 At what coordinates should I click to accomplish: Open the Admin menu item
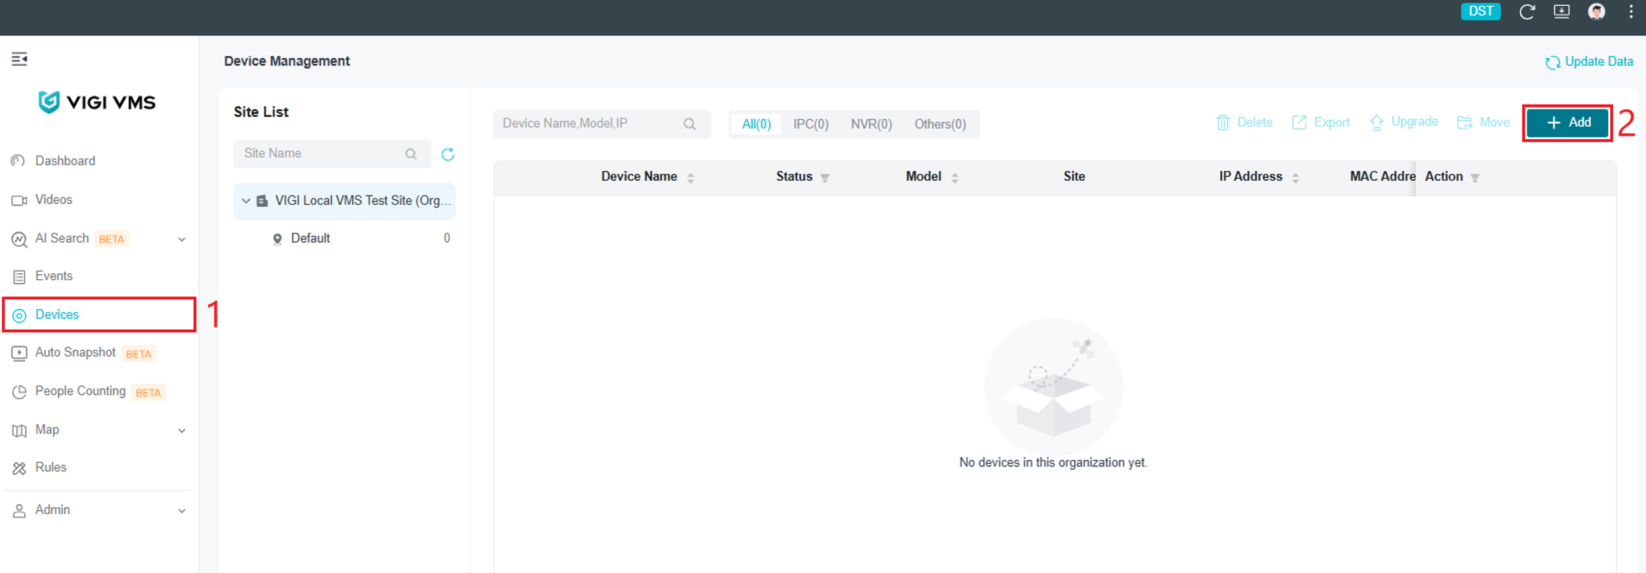click(53, 510)
